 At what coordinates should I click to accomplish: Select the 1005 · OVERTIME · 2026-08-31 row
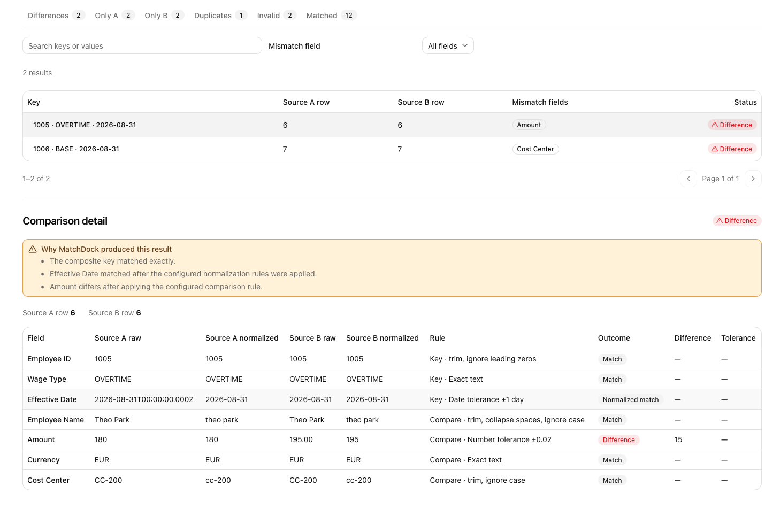392,125
